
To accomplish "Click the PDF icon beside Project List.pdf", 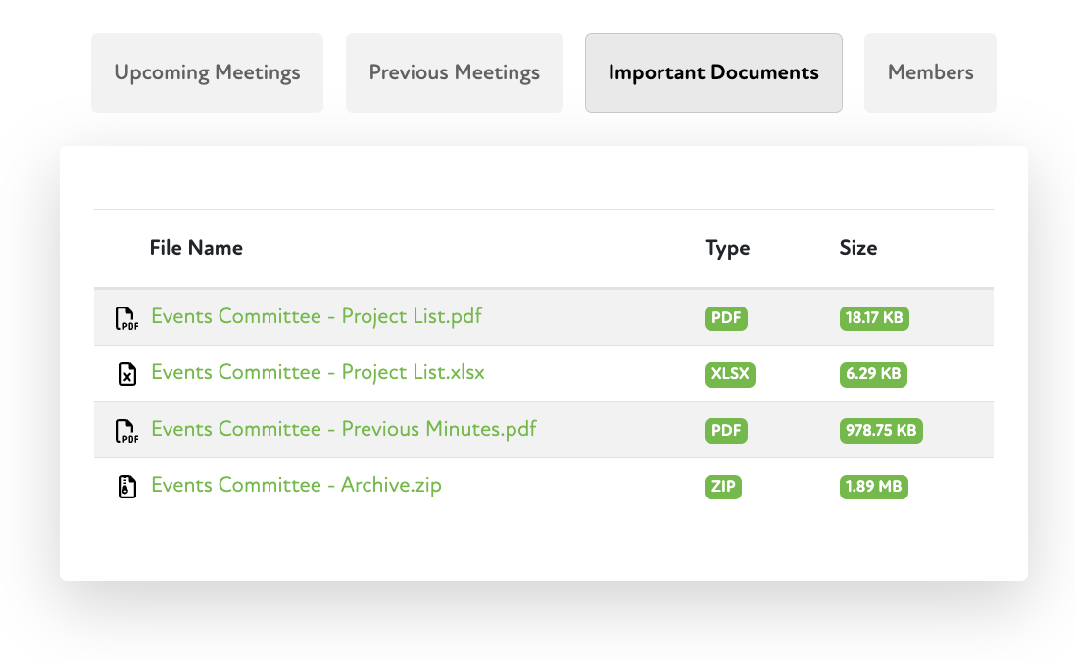I will click(126, 318).
